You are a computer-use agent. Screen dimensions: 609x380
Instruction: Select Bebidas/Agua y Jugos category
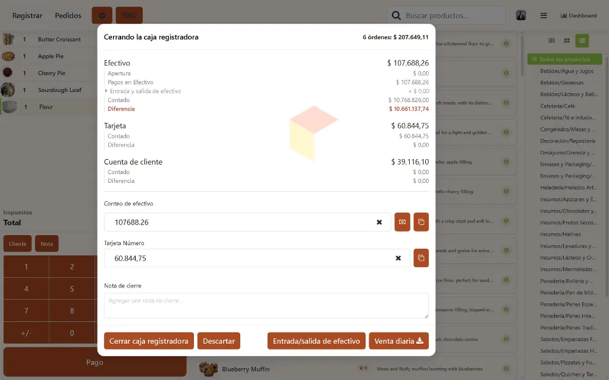click(567, 71)
